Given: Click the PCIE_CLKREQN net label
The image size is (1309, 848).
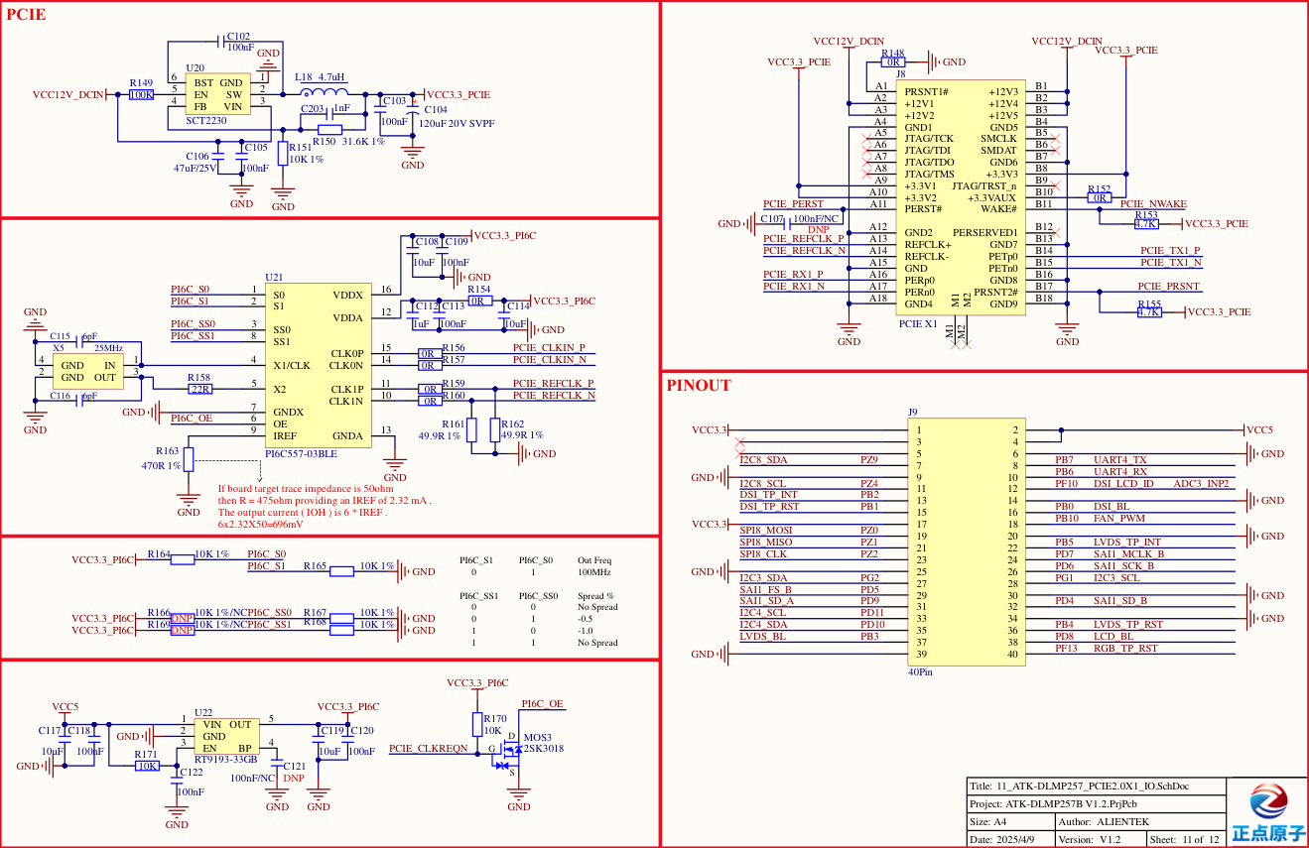Looking at the screenshot, I should coord(428,748).
